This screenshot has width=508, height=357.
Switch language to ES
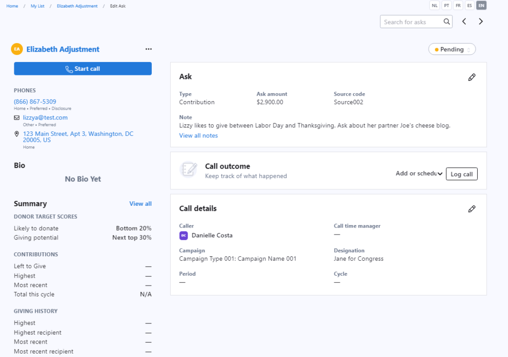coord(469,5)
